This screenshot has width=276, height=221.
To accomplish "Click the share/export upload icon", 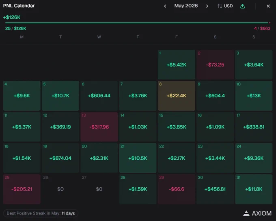I will coord(243,6).
